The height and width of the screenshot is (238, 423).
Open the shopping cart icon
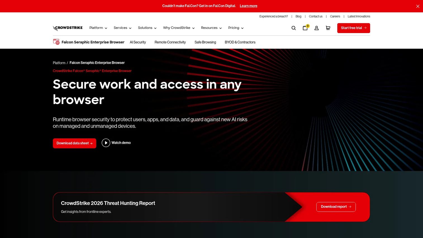[x=328, y=28]
